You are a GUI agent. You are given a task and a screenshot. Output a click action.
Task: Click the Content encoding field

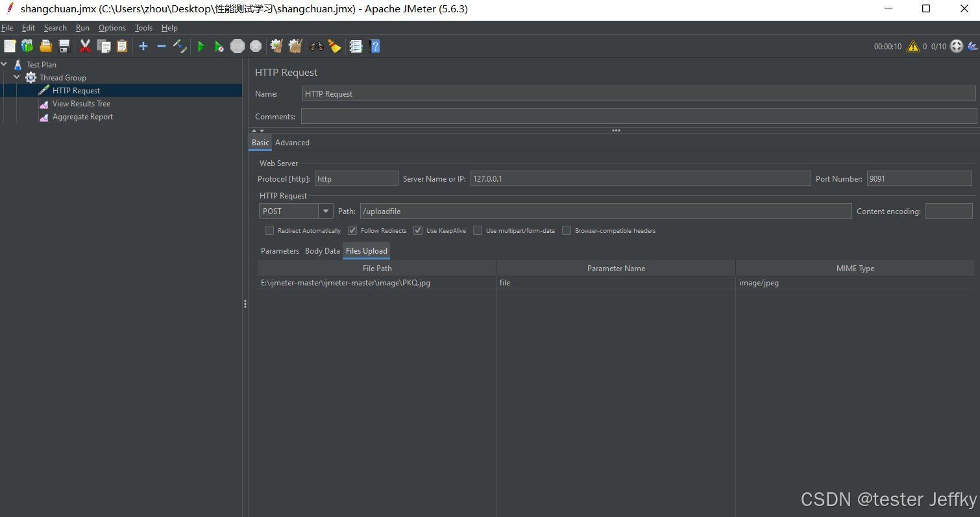[949, 211]
